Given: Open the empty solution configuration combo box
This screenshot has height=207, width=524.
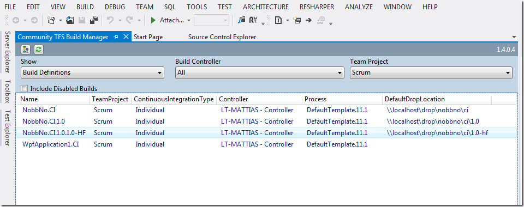Looking at the screenshot, I should pyautogui.click(x=212, y=20).
